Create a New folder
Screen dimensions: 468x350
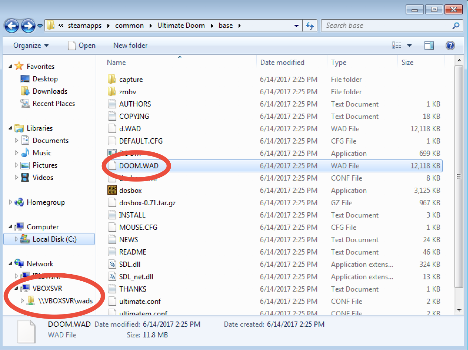[130, 45]
